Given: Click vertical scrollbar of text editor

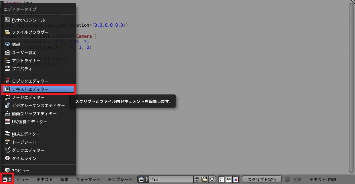Looking at the screenshot, I should pos(351,88).
